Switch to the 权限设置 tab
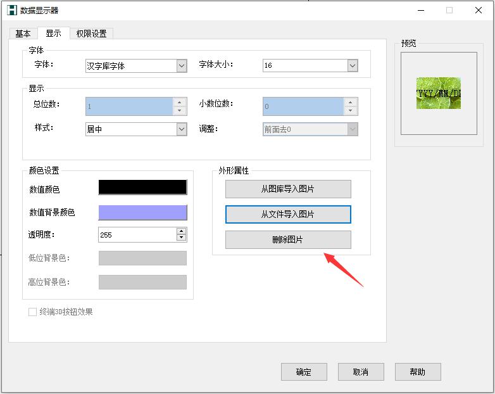 tap(91, 34)
